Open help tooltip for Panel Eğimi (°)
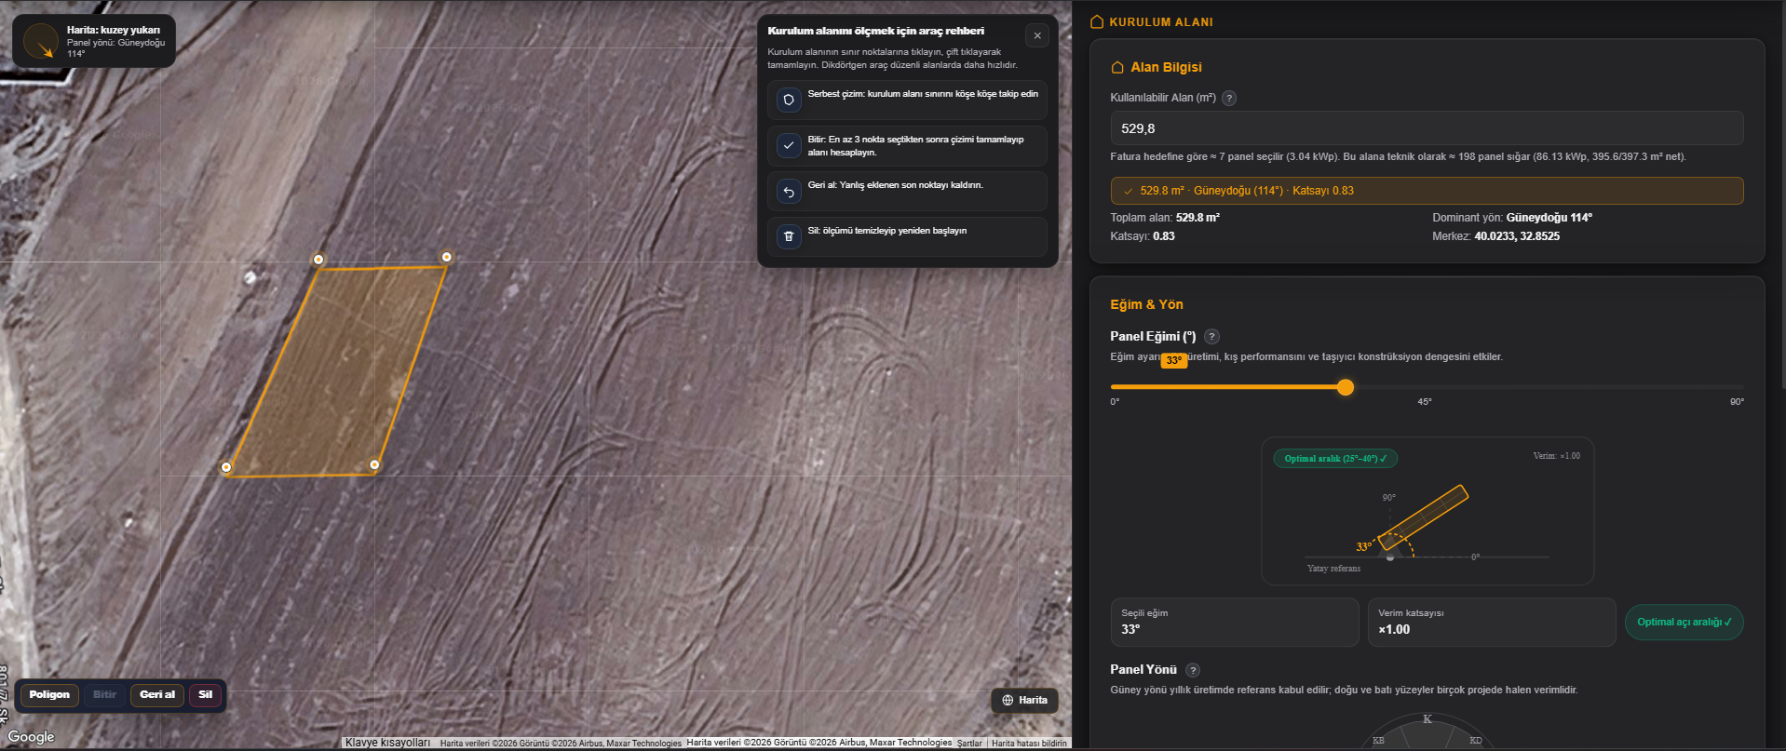Screen dimensions: 1786x751 1211,337
